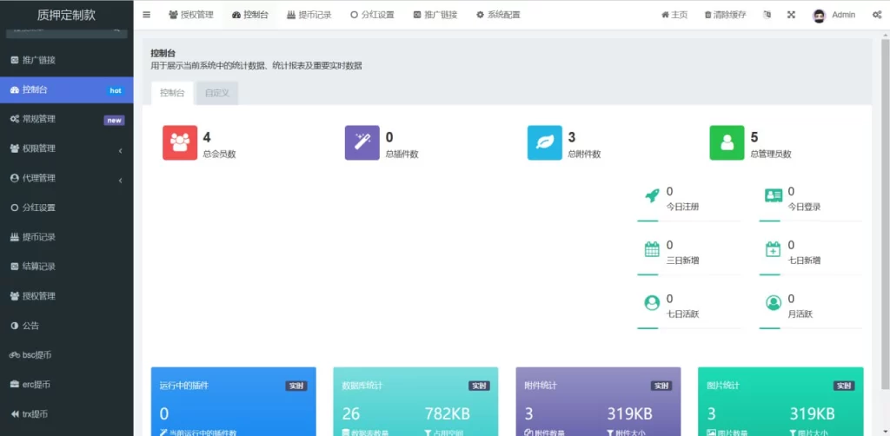The width and height of the screenshot is (890, 436).
Task: Open trx提币 in the sidebar
Action: [66, 414]
